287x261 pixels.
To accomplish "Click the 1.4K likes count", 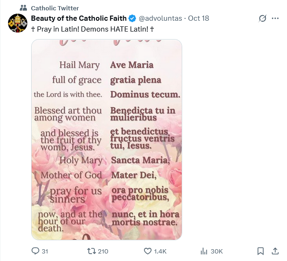I will click(160, 251).
